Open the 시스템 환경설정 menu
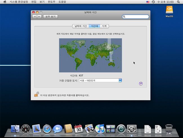This screenshot has height=138, width=183. click(x=19, y=2)
